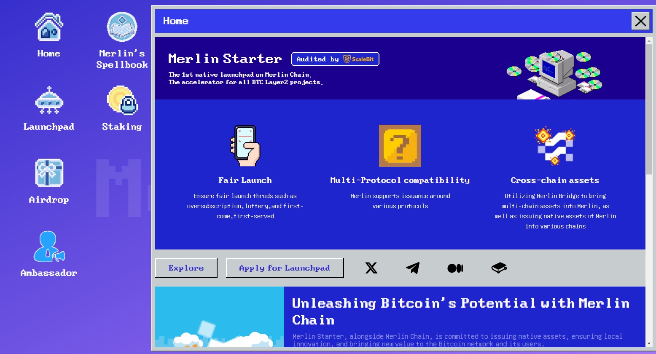656x354 pixels.
Task: Click the Explore button
Action: coord(186,268)
